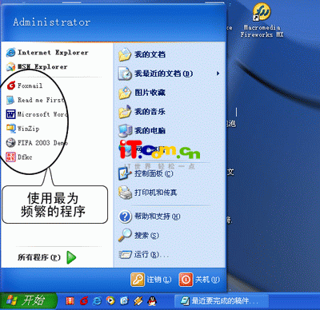Open the Dfkc program
Viewport: 320px width, 310px height.
[x=19, y=157]
